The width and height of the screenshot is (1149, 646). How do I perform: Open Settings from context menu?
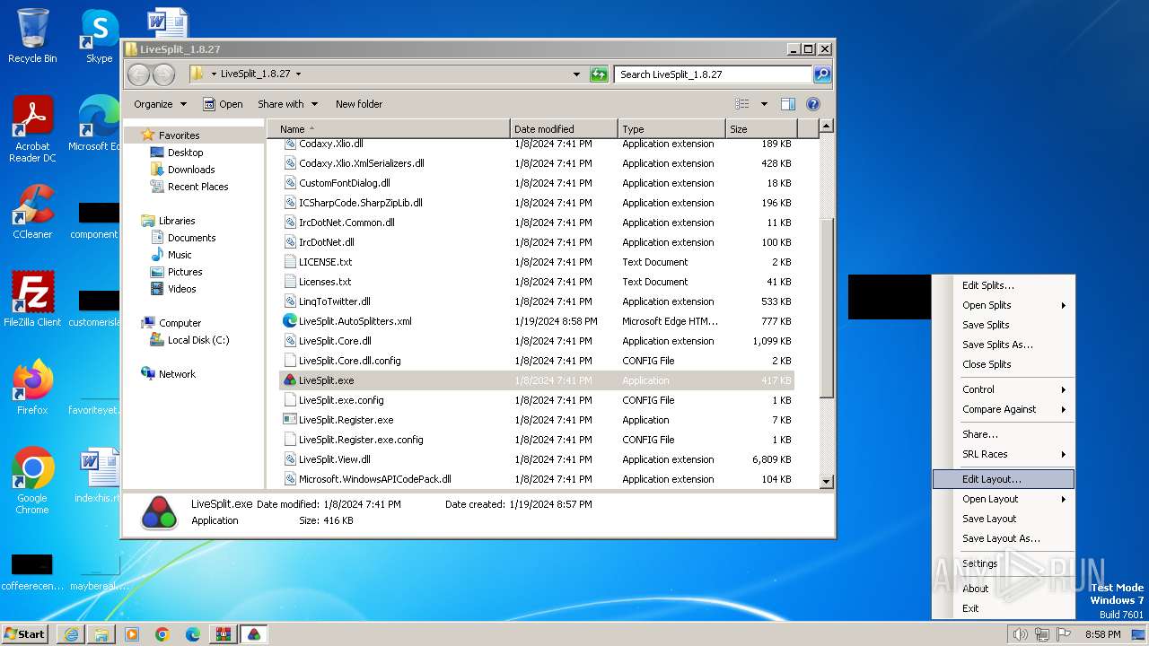pyautogui.click(x=1004, y=563)
